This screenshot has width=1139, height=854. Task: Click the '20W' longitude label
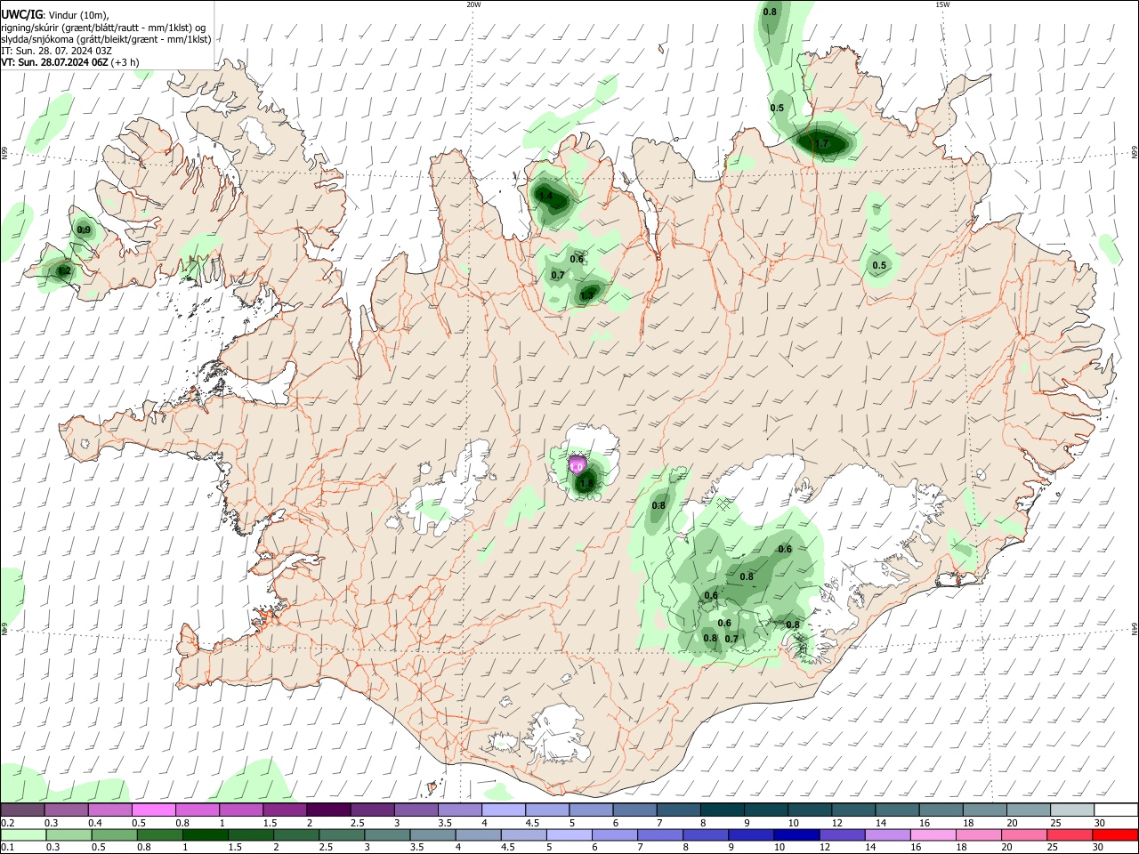tap(473, 4)
